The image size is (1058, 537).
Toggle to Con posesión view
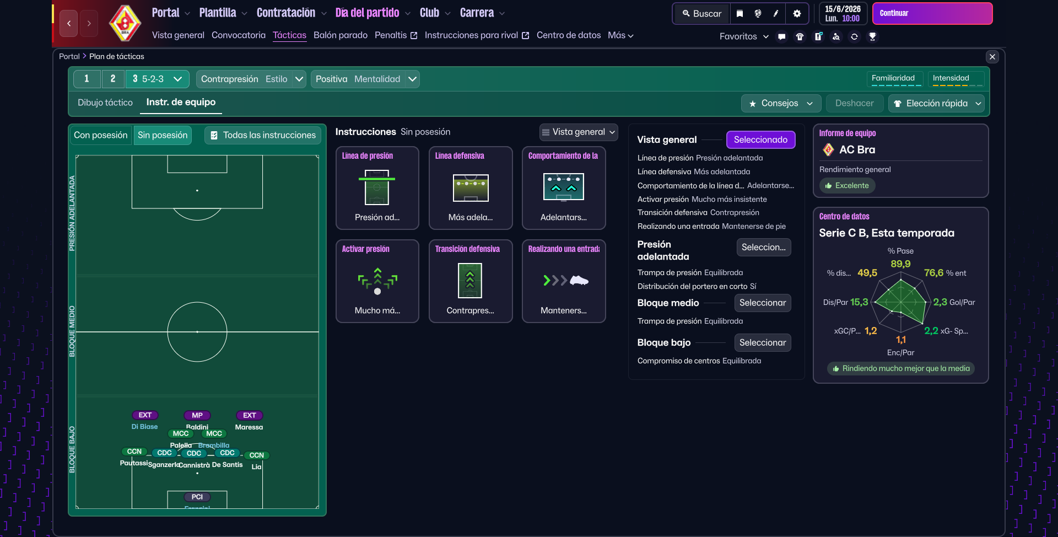click(x=101, y=135)
